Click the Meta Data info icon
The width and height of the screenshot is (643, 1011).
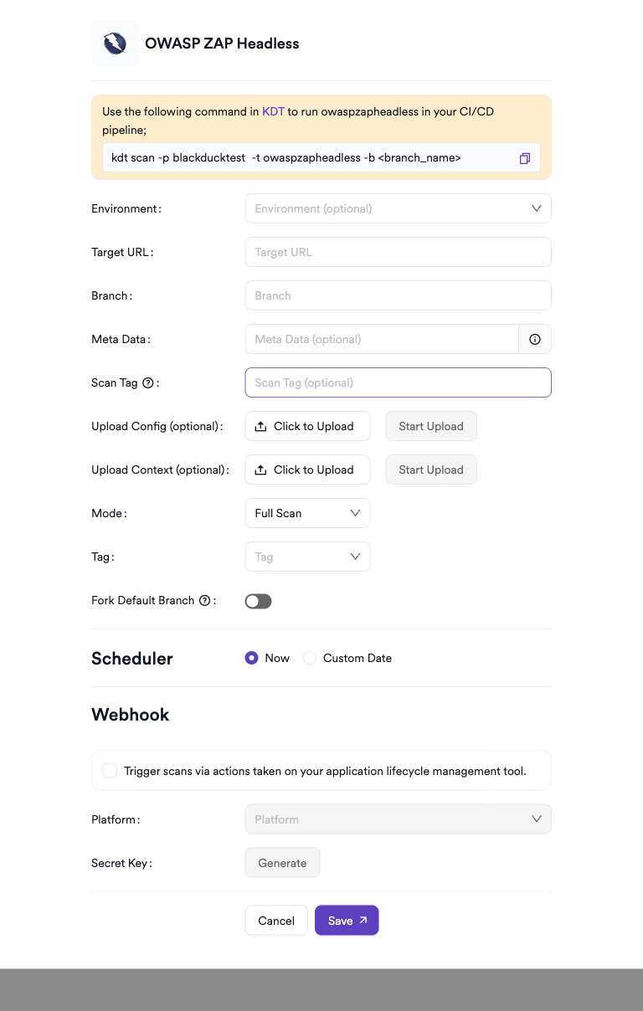pos(535,339)
